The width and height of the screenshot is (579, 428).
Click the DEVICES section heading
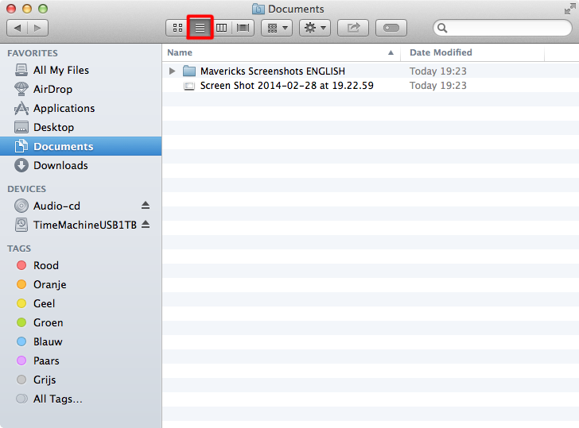tap(27, 189)
